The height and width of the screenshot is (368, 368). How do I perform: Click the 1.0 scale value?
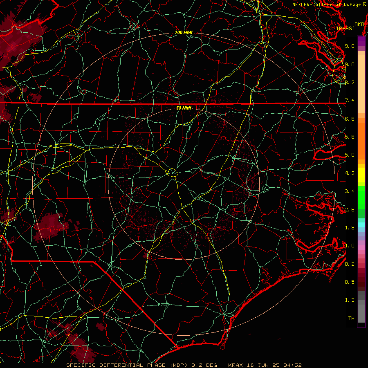click(x=350, y=246)
